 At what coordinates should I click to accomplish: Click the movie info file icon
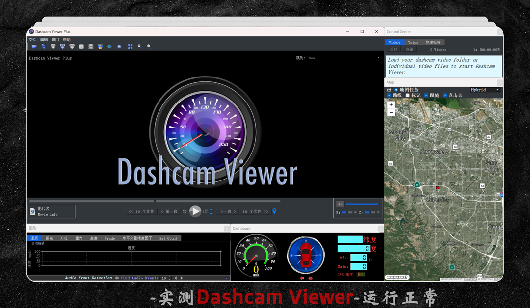point(33,211)
